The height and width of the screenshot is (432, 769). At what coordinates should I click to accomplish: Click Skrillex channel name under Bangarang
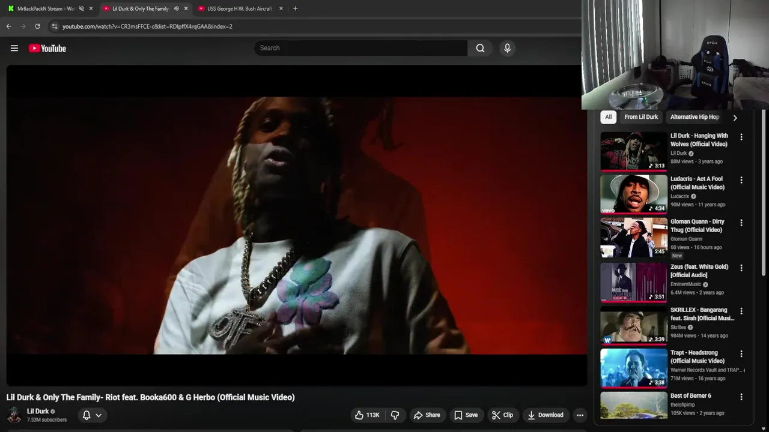pos(678,328)
